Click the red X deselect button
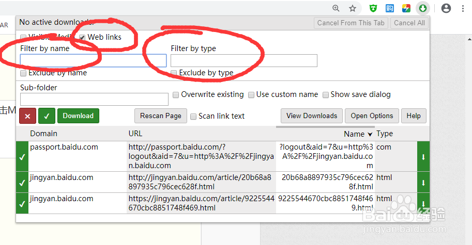 coord(28,116)
